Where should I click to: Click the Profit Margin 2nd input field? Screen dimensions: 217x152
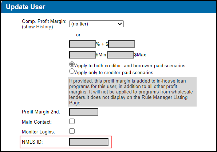84,112
